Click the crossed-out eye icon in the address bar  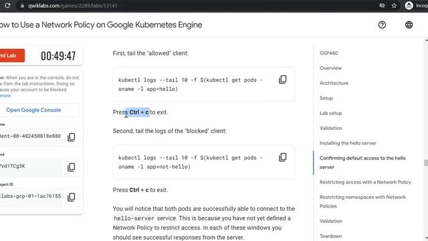point(382,6)
